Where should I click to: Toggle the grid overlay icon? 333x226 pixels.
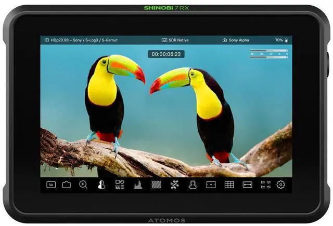click(x=229, y=185)
